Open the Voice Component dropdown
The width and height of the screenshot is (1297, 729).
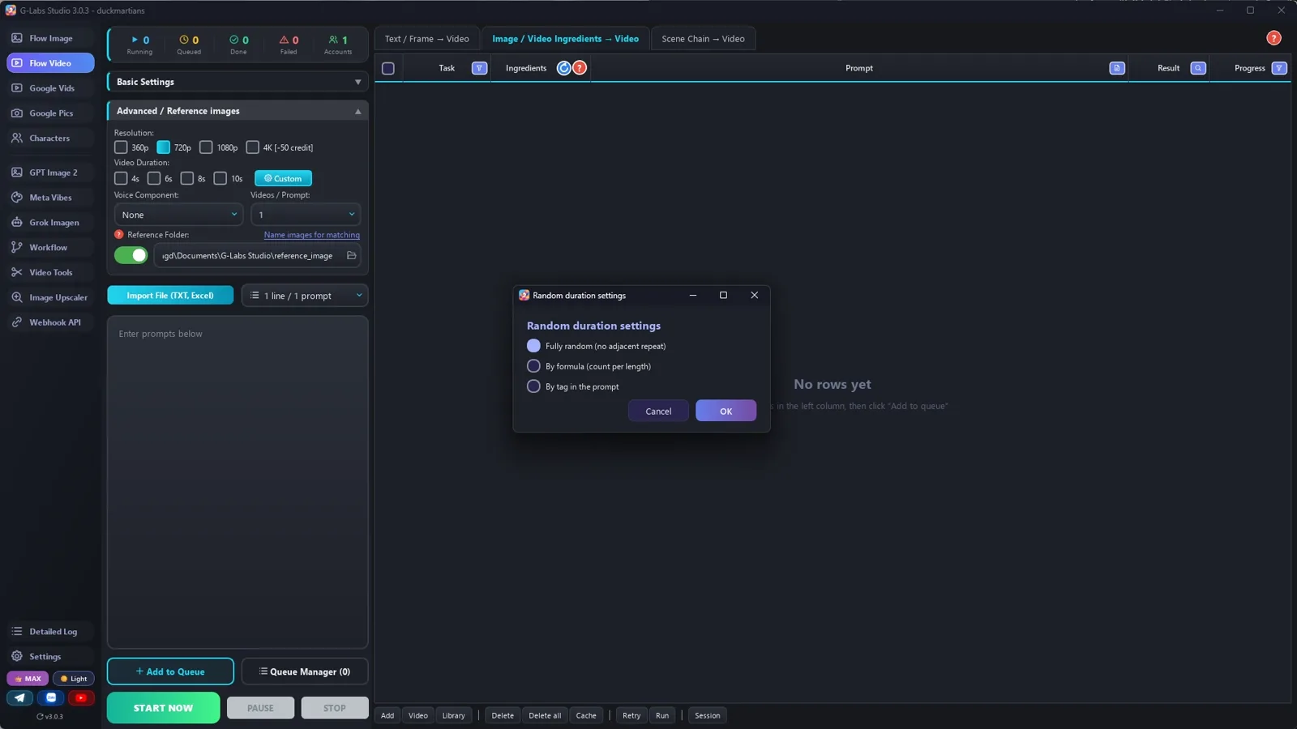click(178, 215)
